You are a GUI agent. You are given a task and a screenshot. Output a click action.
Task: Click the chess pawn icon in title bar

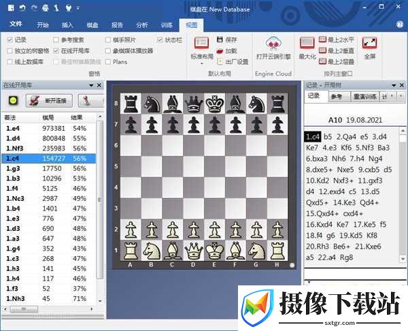point(56,7)
